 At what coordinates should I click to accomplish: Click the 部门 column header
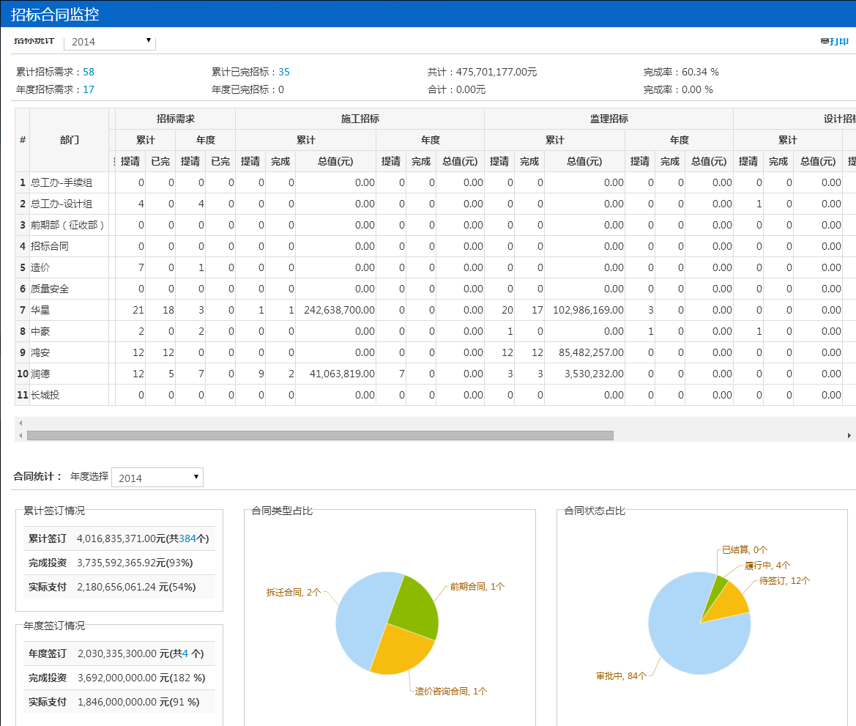[70, 140]
